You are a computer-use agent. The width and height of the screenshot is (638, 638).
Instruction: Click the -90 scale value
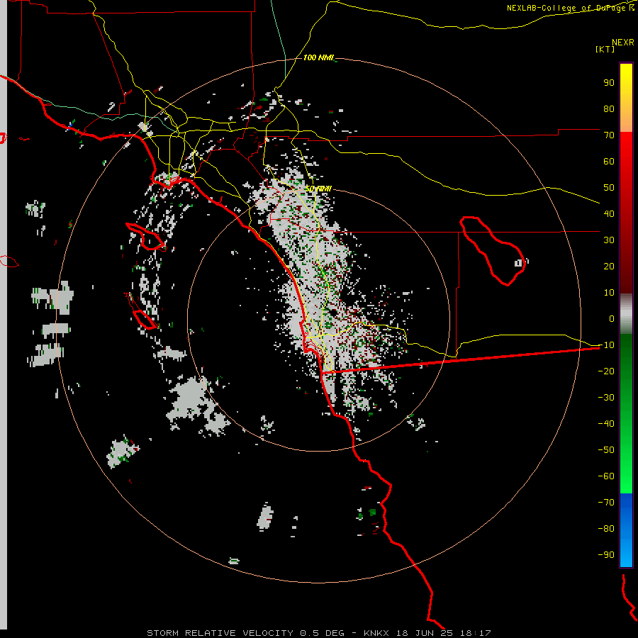[x=606, y=555]
